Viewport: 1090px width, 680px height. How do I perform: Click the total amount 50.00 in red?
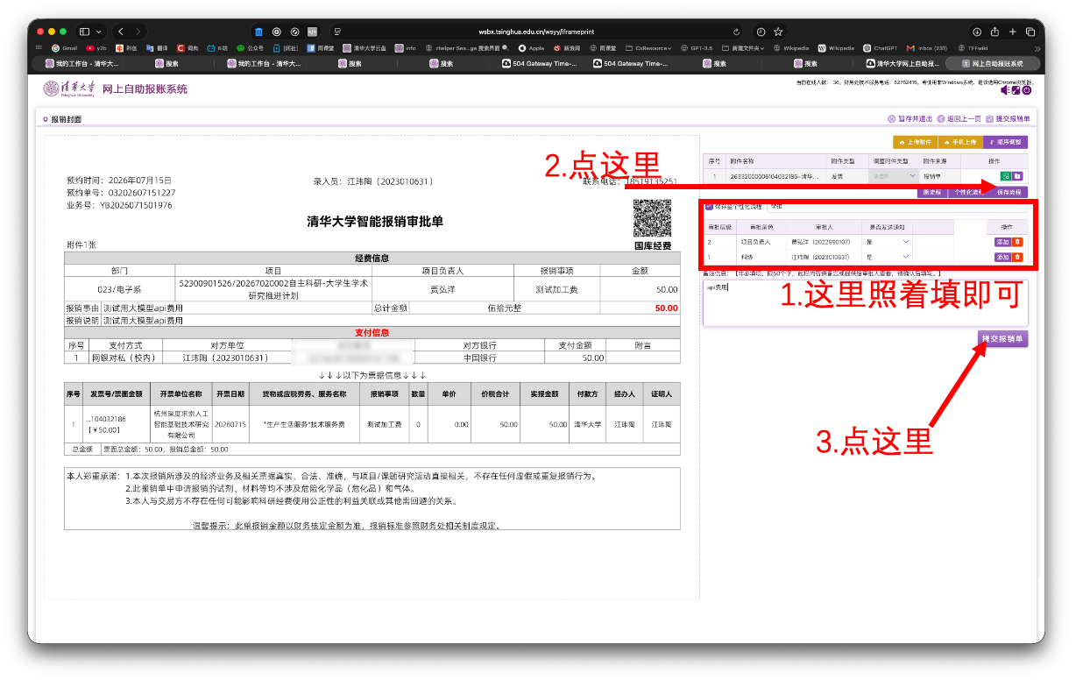pyautogui.click(x=666, y=308)
